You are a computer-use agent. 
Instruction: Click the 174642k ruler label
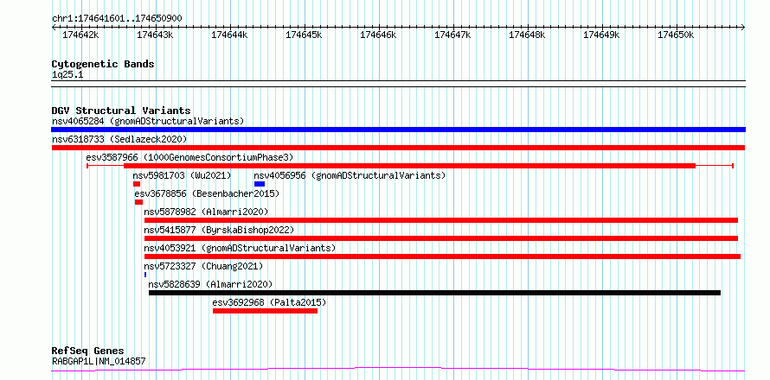(x=80, y=35)
